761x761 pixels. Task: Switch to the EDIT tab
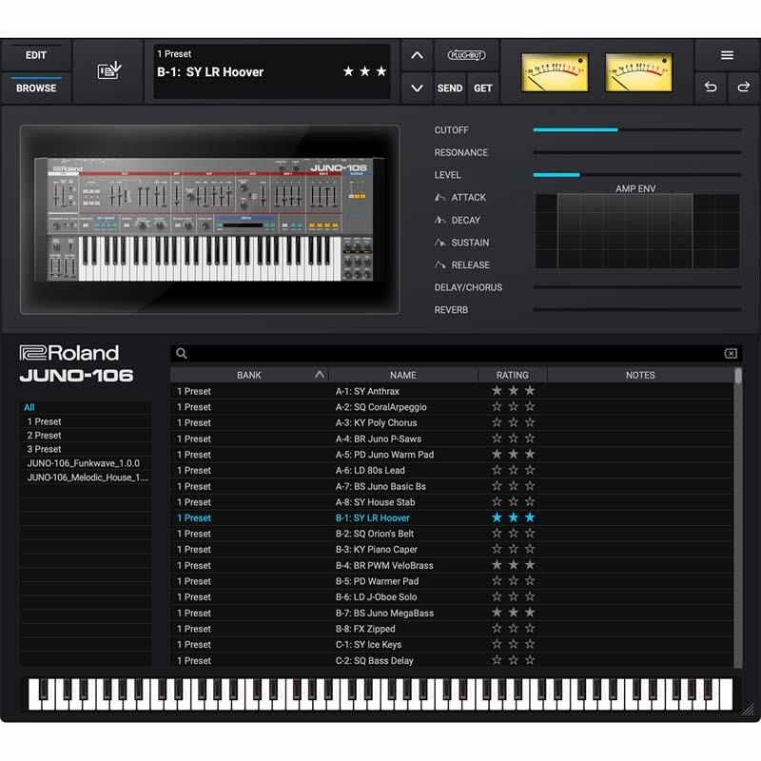[x=36, y=55]
